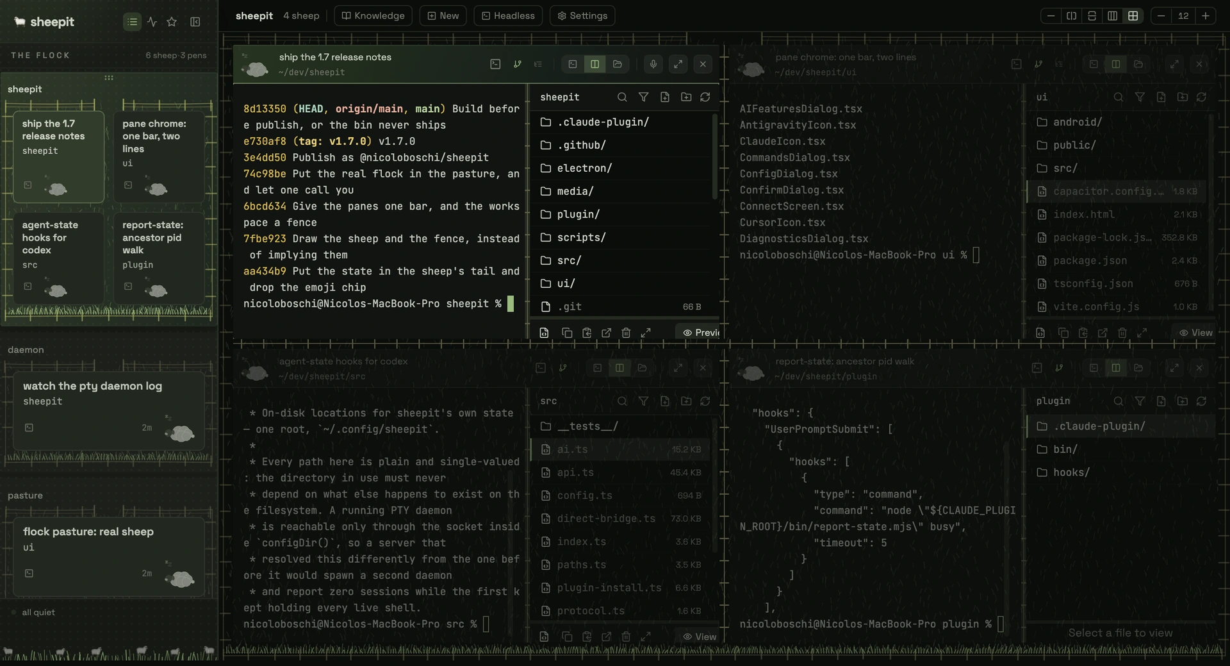This screenshot has height=666, width=1230.
Task: Open Settings from the top bar
Action: [582, 15]
